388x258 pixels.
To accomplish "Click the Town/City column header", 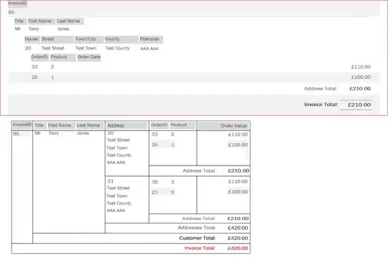I will (x=89, y=39).
